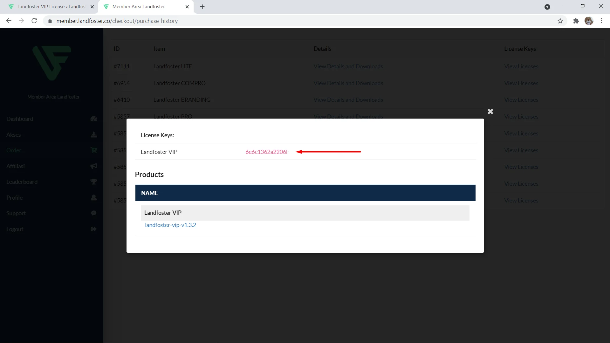Click the Landfoster BRANDING item cell
610x343 pixels.
(182, 99)
